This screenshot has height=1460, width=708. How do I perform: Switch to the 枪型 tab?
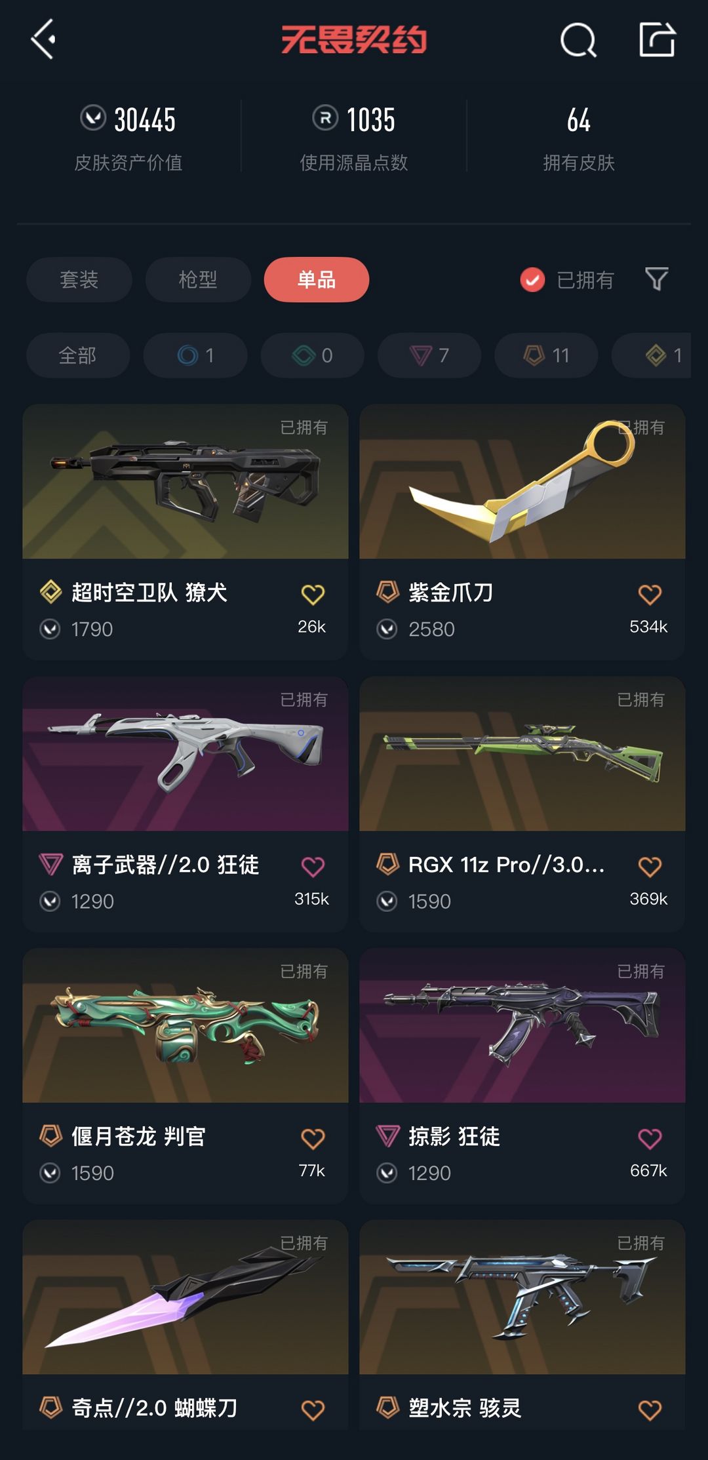coord(198,280)
